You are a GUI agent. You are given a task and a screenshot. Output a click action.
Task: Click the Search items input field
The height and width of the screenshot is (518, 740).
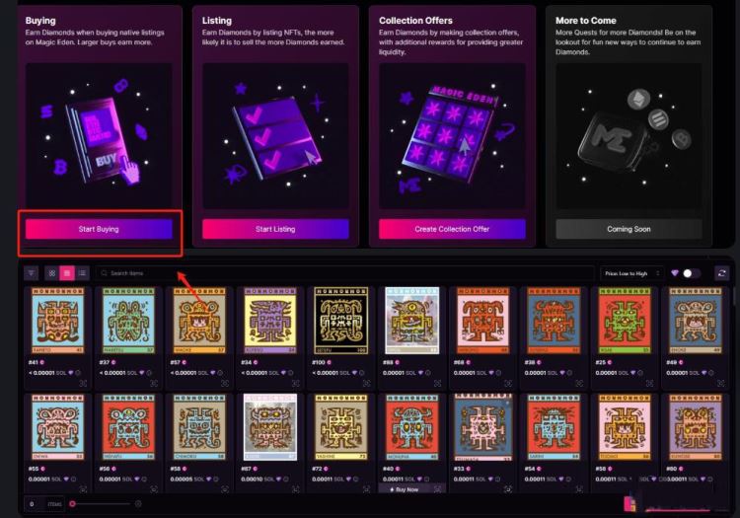click(x=344, y=273)
